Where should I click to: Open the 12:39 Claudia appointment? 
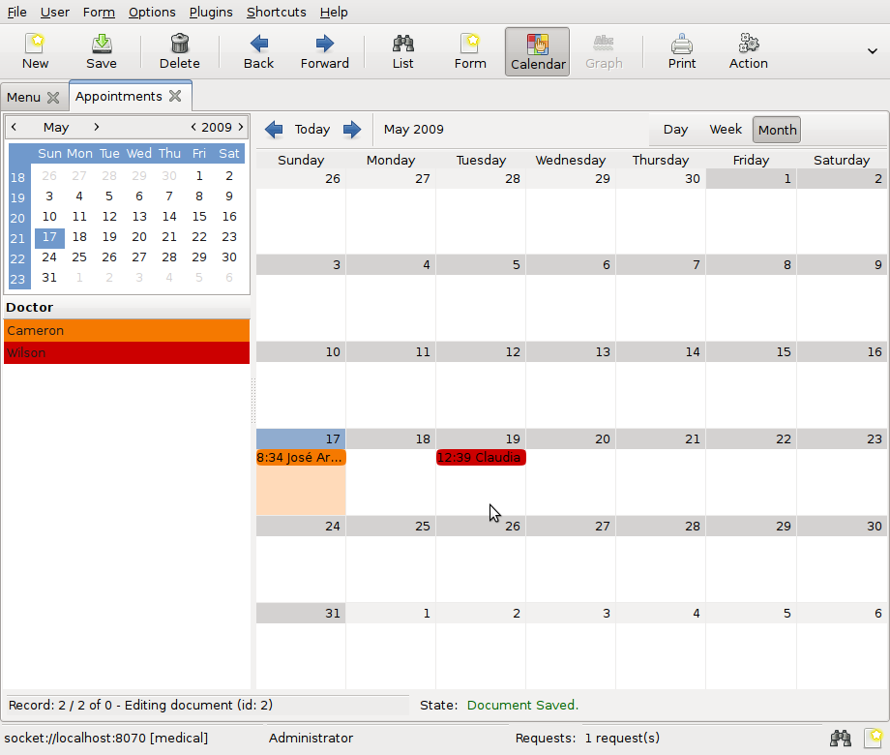pyautogui.click(x=481, y=458)
